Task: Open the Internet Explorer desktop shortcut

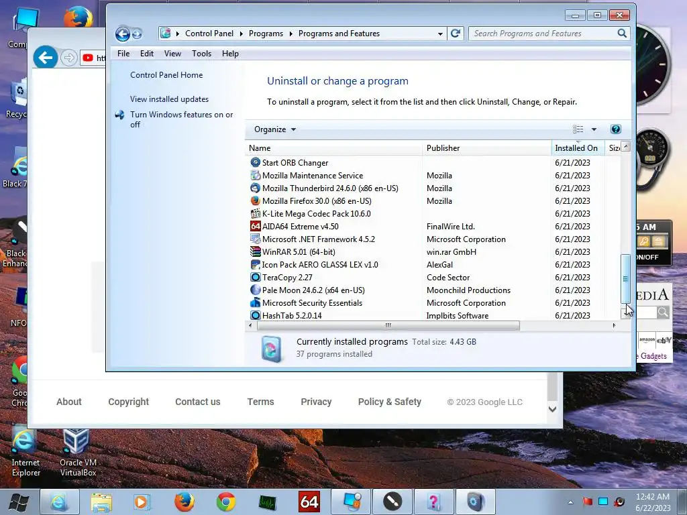Action: click(x=25, y=452)
